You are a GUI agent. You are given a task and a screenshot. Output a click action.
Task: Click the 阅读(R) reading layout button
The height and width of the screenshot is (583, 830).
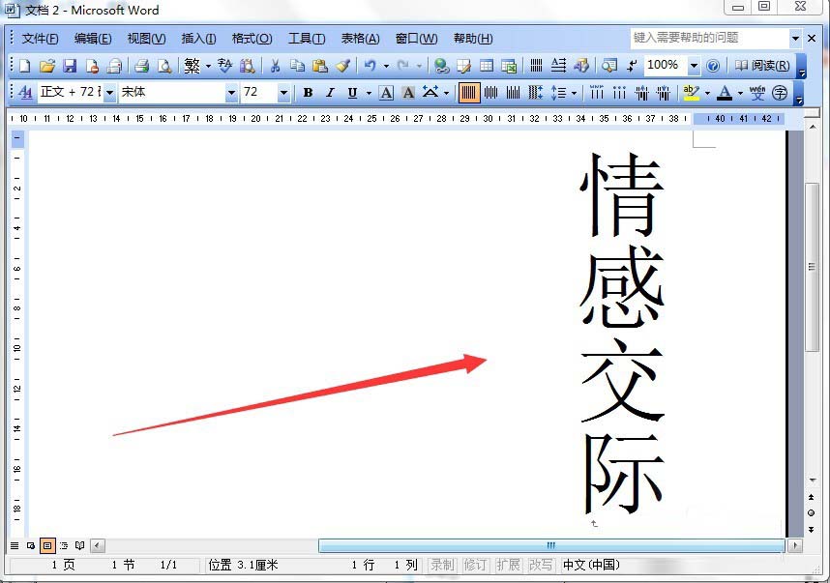coord(762,66)
